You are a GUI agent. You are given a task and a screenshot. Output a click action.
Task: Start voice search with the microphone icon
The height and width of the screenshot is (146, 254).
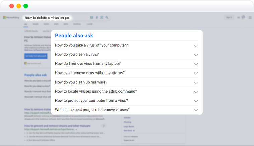(97, 17)
